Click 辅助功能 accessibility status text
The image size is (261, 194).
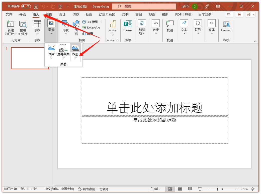pos(93,189)
